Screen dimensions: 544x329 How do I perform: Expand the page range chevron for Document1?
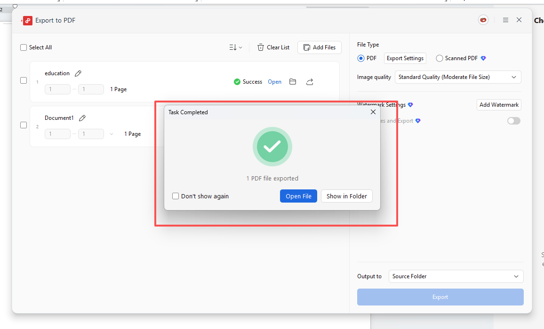[112, 134]
